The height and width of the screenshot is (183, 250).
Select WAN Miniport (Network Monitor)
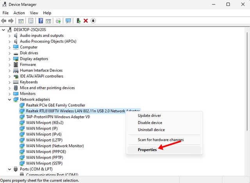click(x=55, y=146)
